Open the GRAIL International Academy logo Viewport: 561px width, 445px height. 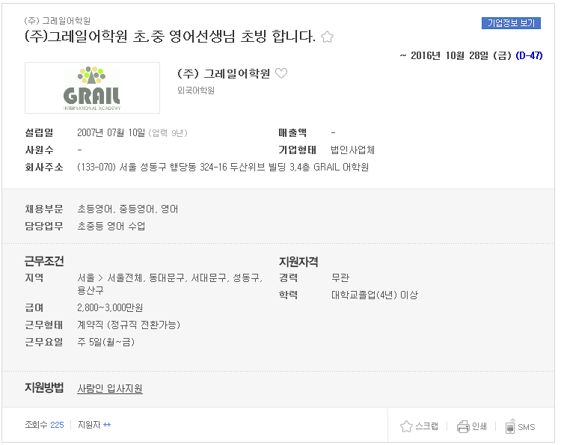tap(92, 88)
